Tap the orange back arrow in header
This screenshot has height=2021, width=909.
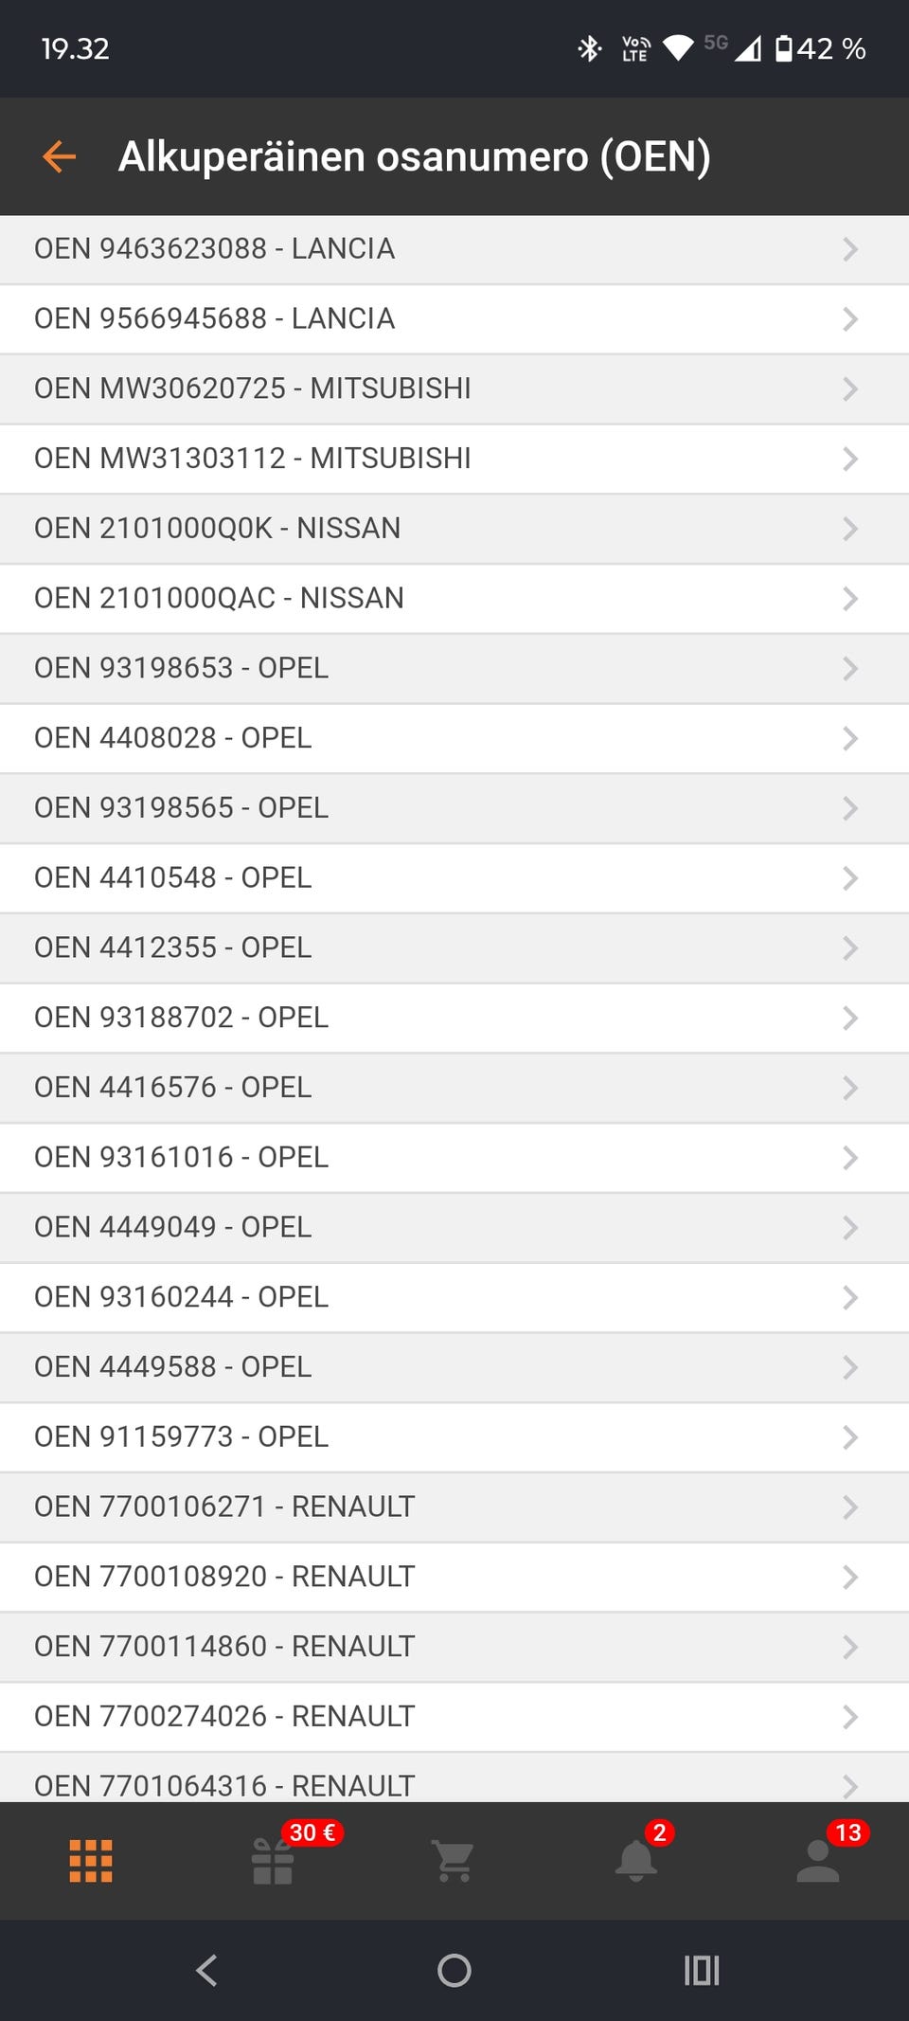click(x=59, y=156)
